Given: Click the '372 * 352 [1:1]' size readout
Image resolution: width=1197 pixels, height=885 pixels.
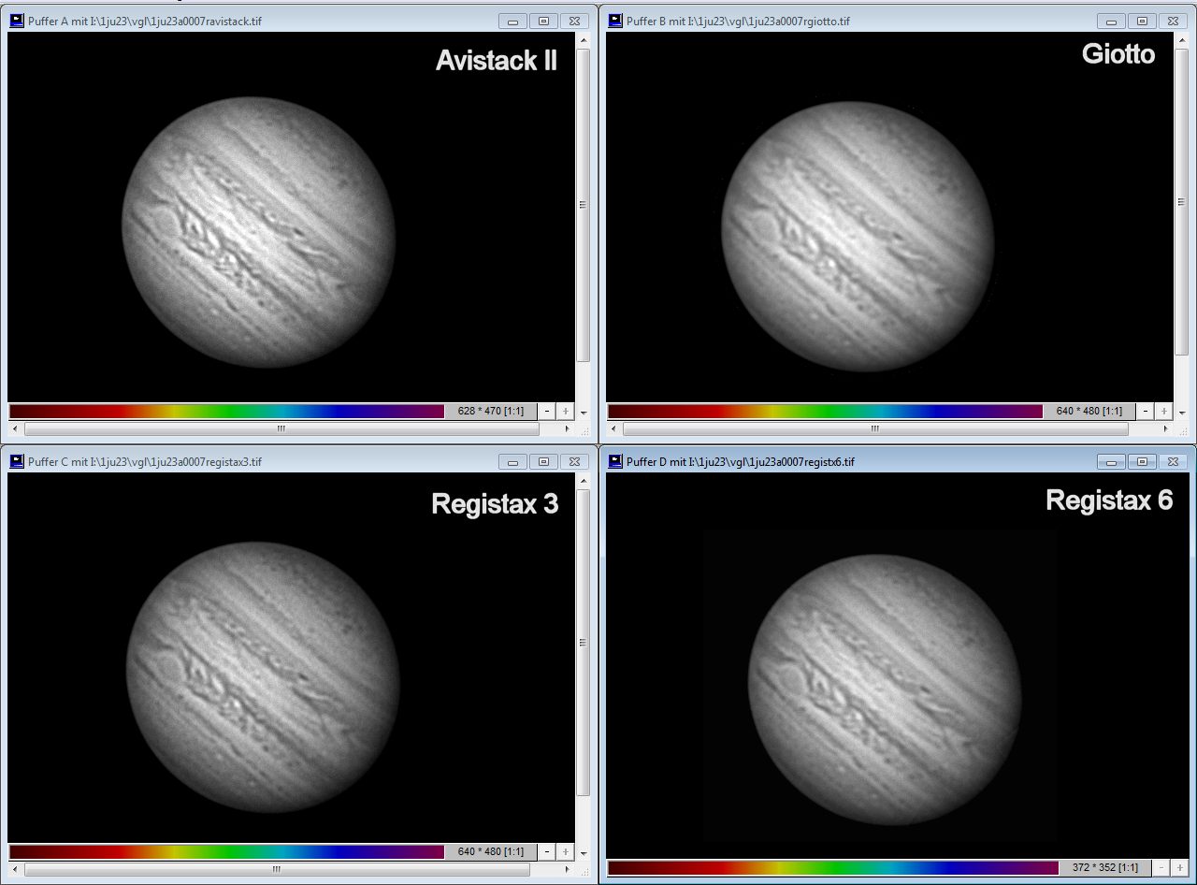Looking at the screenshot, I should [x=1105, y=868].
